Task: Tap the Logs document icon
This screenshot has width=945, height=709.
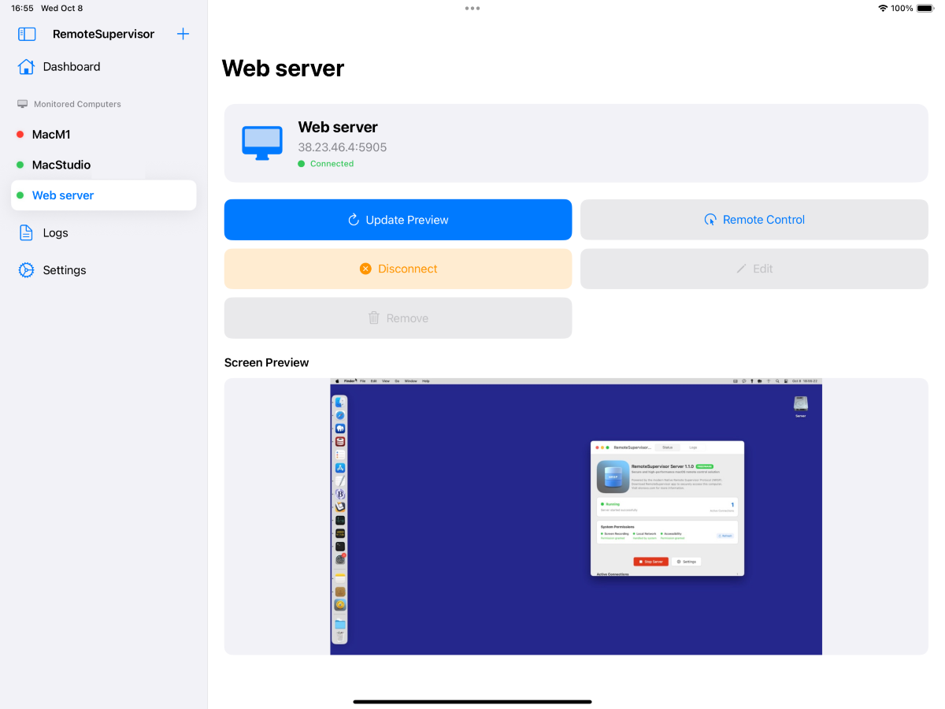Action: coord(26,233)
